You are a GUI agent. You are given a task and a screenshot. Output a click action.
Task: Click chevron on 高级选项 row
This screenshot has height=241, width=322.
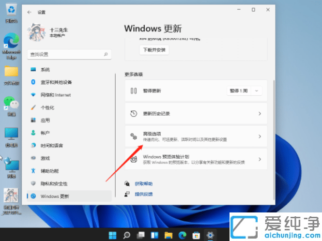[x=260, y=136]
